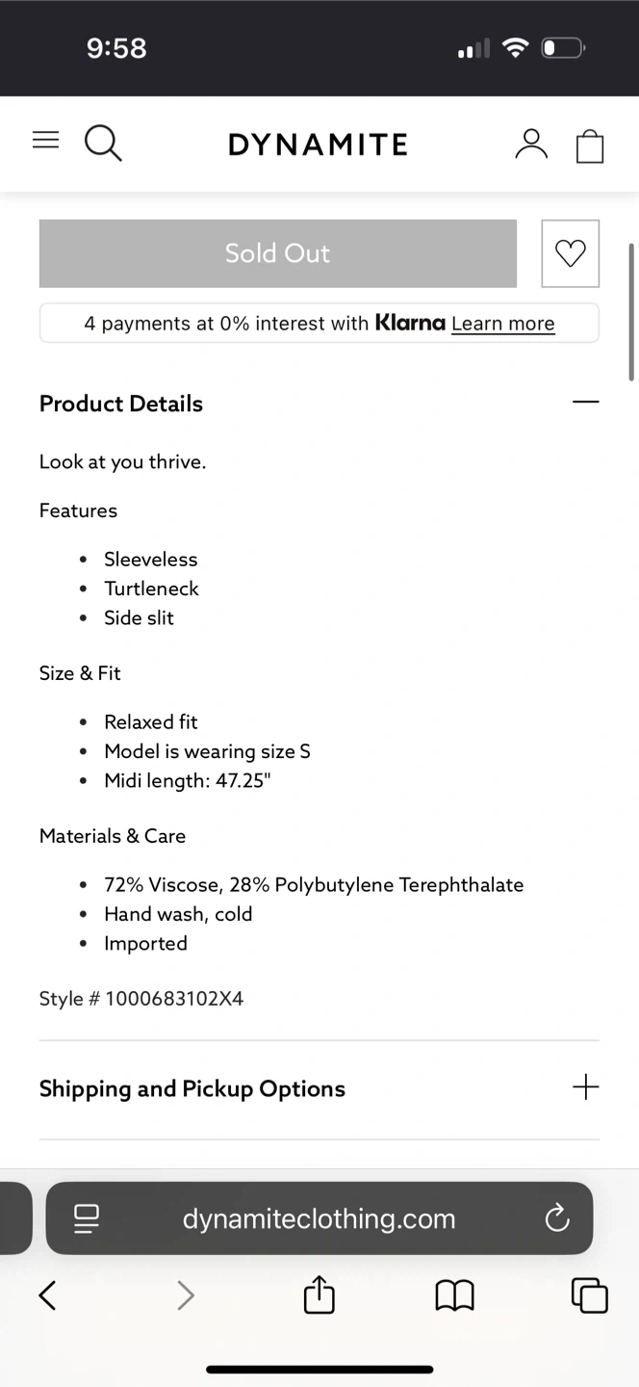The height and width of the screenshot is (1387, 639).
Task: Tap the DYNAMITE logo
Action: (318, 144)
